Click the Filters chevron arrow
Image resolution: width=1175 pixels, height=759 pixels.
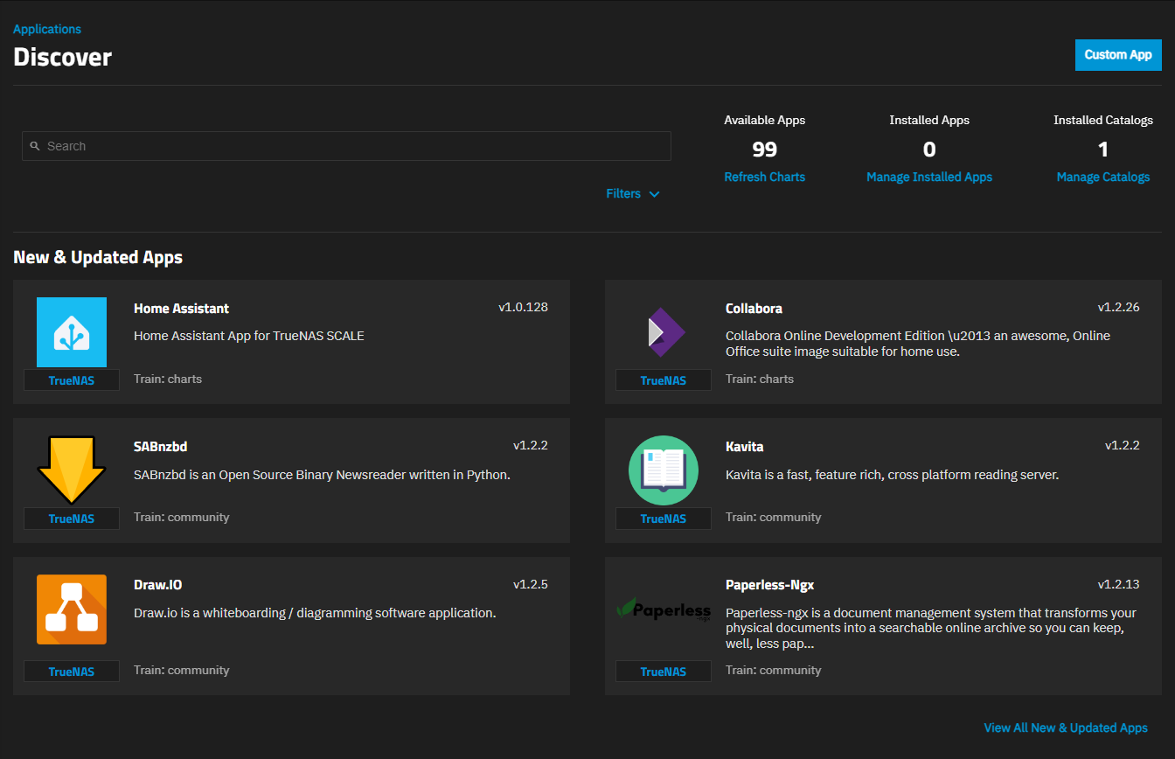(654, 194)
